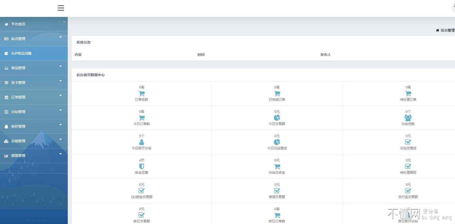The image size is (455, 224).
Task: Expand the 商品管理 dropdown arrow
Action: (60, 67)
